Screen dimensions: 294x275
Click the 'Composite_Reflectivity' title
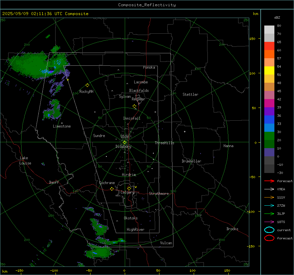[147, 5]
